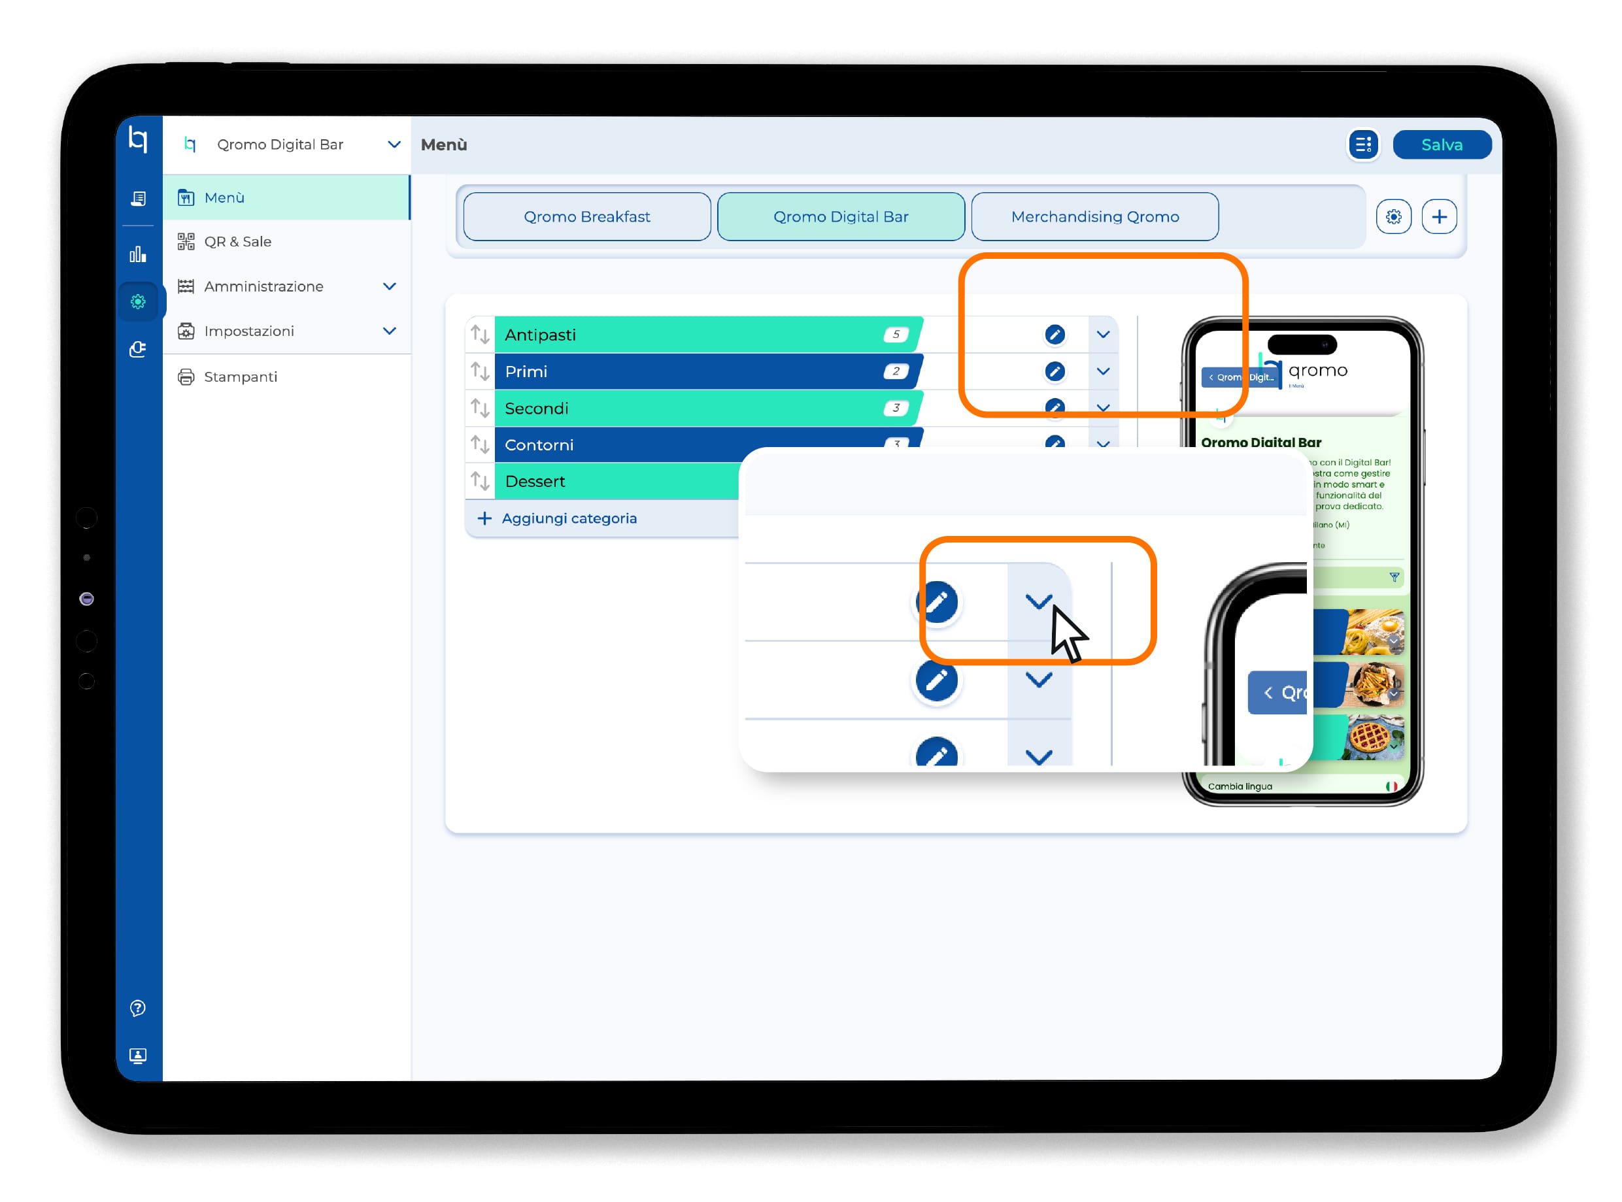Switch to Merchandising Qromo tab
Viewport: 1622px width, 1202px height.
pyautogui.click(x=1094, y=217)
